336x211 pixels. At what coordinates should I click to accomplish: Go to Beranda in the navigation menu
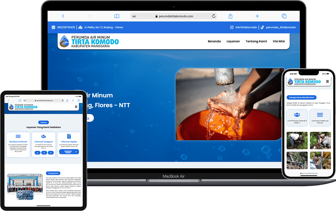(x=214, y=41)
